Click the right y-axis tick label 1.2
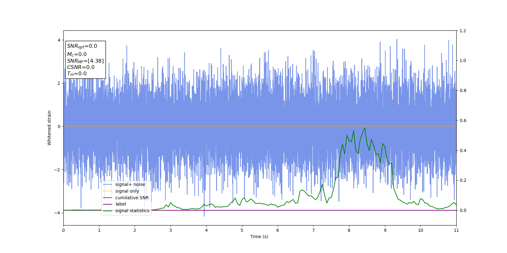507x253 pixels. (x=463, y=31)
